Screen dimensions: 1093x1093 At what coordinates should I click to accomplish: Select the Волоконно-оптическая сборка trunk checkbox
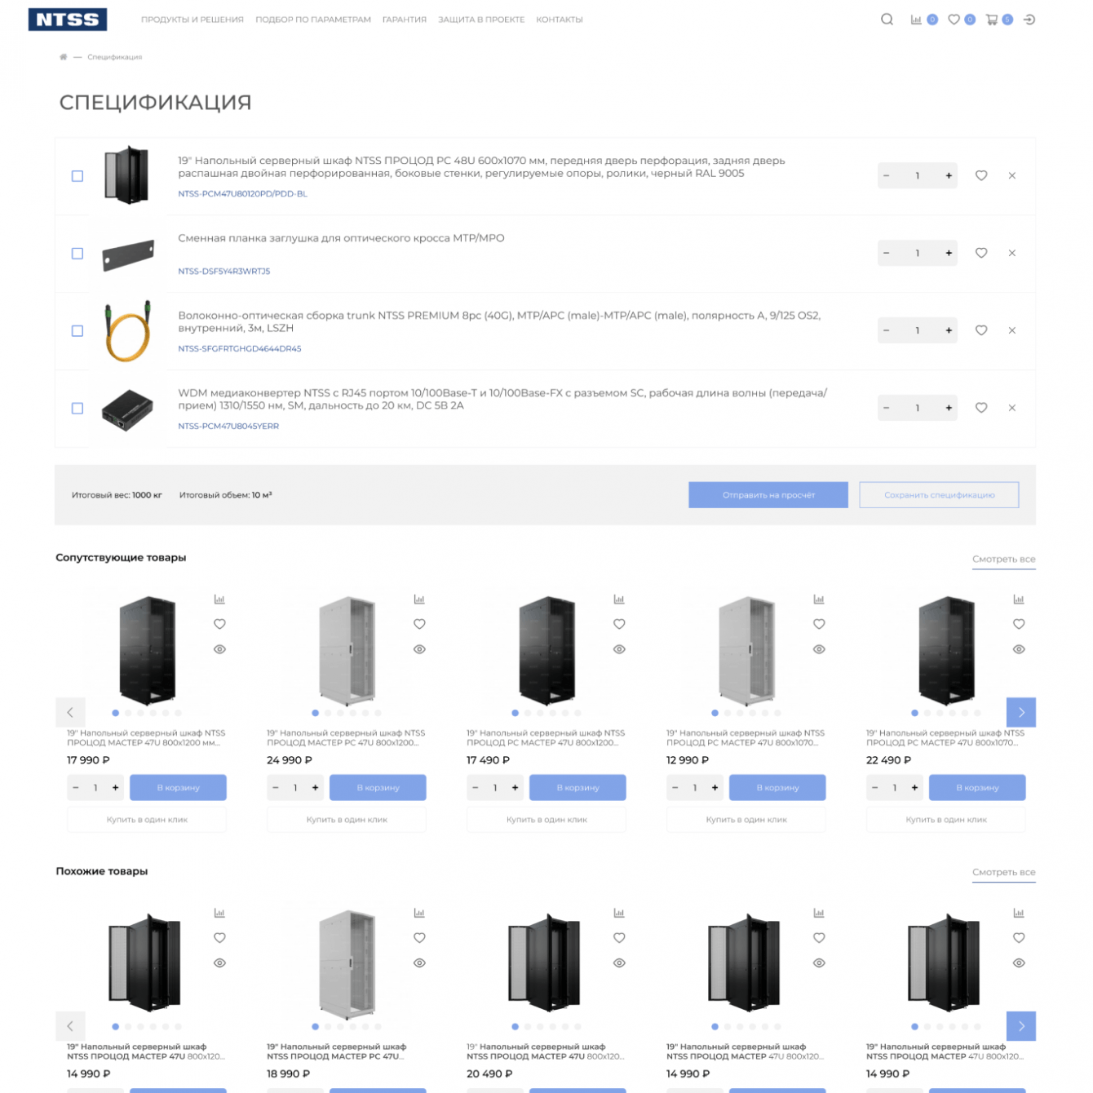point(77,331)
